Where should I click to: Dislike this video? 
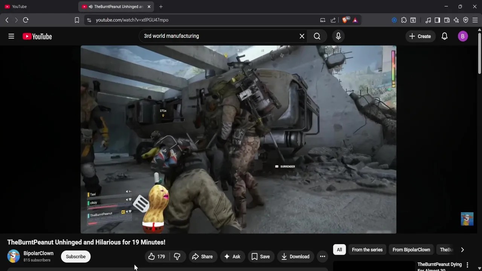coord(177,257)
